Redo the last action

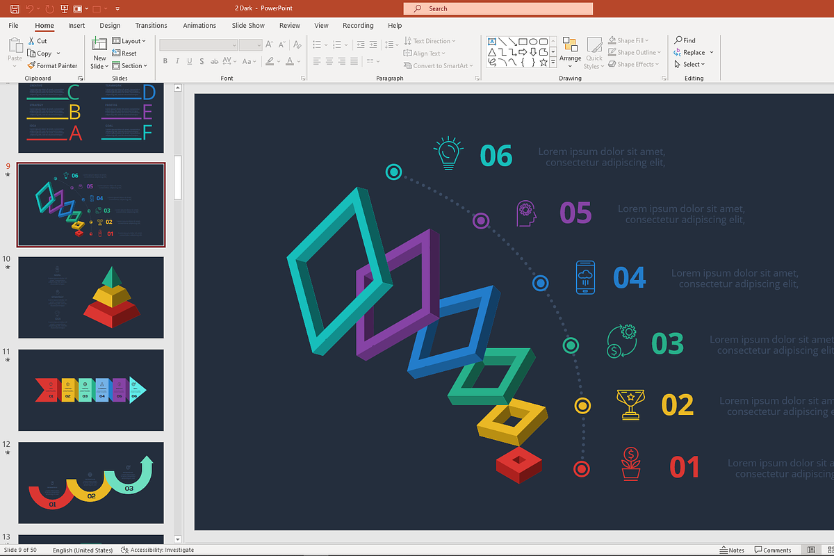click(x=49, y=9)
